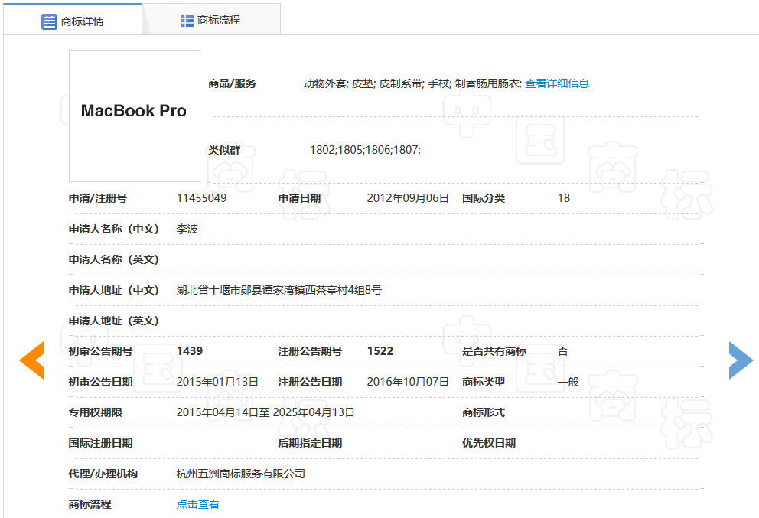Open the 查看详细信息 link
This screenshot has height=518, width=759.
pyautogui.click(x=557, y=83)
